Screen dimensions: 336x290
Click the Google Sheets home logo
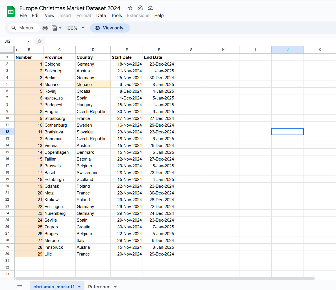(x=11, y=12)
